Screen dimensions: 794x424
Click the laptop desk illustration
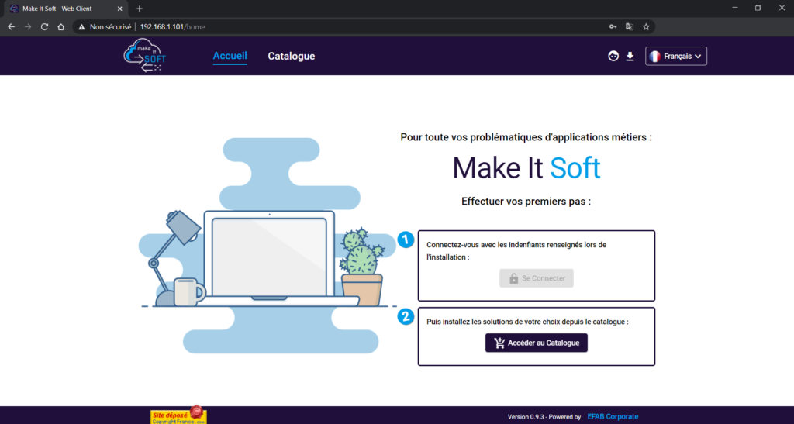pos(268,246)
